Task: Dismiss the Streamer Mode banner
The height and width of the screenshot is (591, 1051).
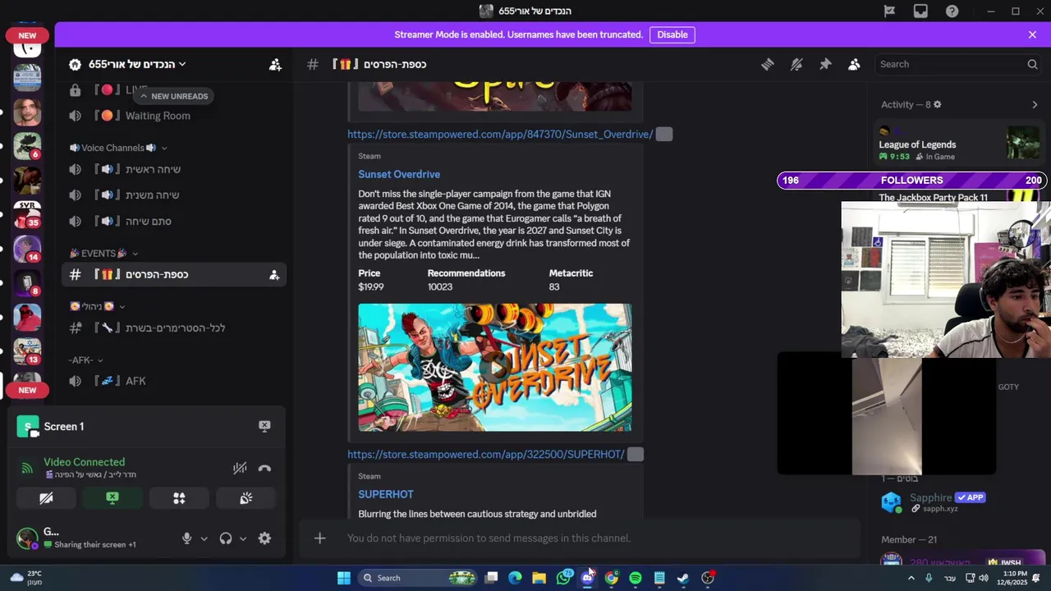Action: 1032,34
